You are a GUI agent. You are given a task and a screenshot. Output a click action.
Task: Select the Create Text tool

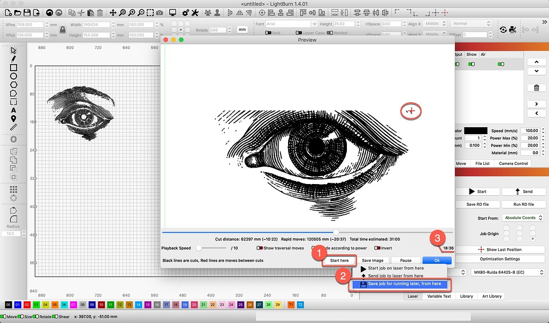click(x=14, y=110)
